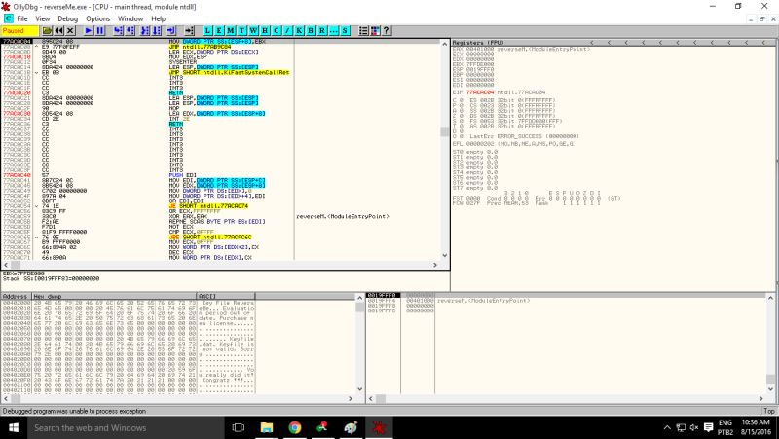Click the Go to address toolbar icon

(189, 31)
